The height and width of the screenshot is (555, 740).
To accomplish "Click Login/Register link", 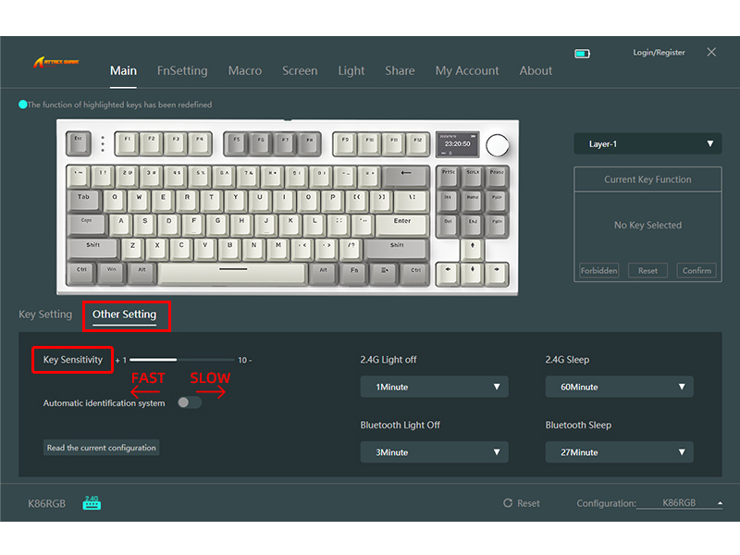I will [659, 53].
